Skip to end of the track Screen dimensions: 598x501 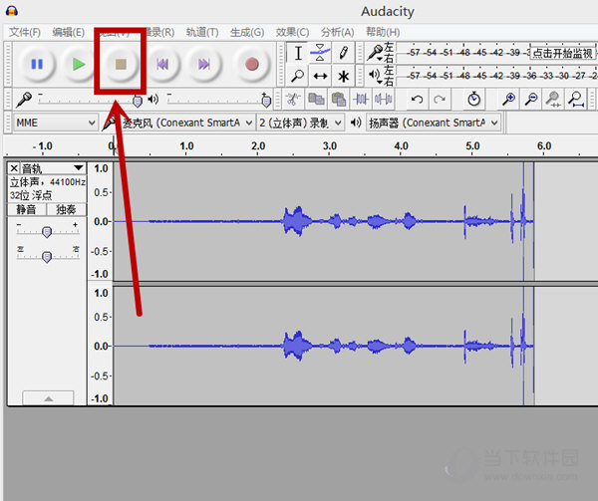(x=204, y=64)
